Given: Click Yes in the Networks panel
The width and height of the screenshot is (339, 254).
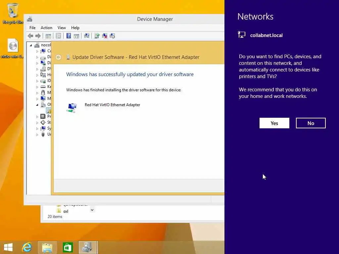Looking at the screenshot, I should click(274, 123).
